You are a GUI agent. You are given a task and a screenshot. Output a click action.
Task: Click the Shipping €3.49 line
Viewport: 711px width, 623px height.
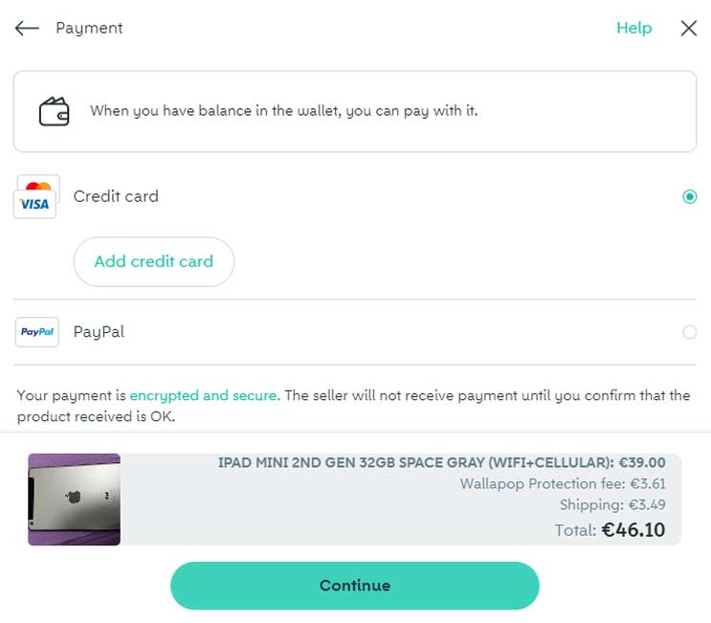[x=612, y=504]
